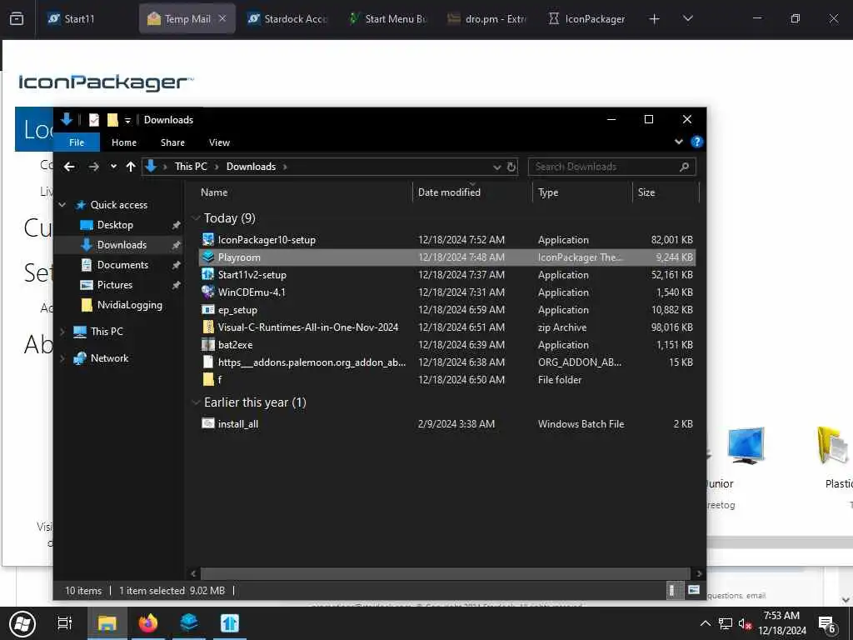853x640 pixels.
Task: Collapse the Earlier this year group
Action: (x=196, y=402)
